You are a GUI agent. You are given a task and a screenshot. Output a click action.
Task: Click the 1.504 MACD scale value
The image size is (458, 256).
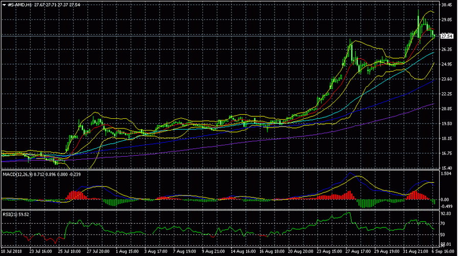coord(447,174)
